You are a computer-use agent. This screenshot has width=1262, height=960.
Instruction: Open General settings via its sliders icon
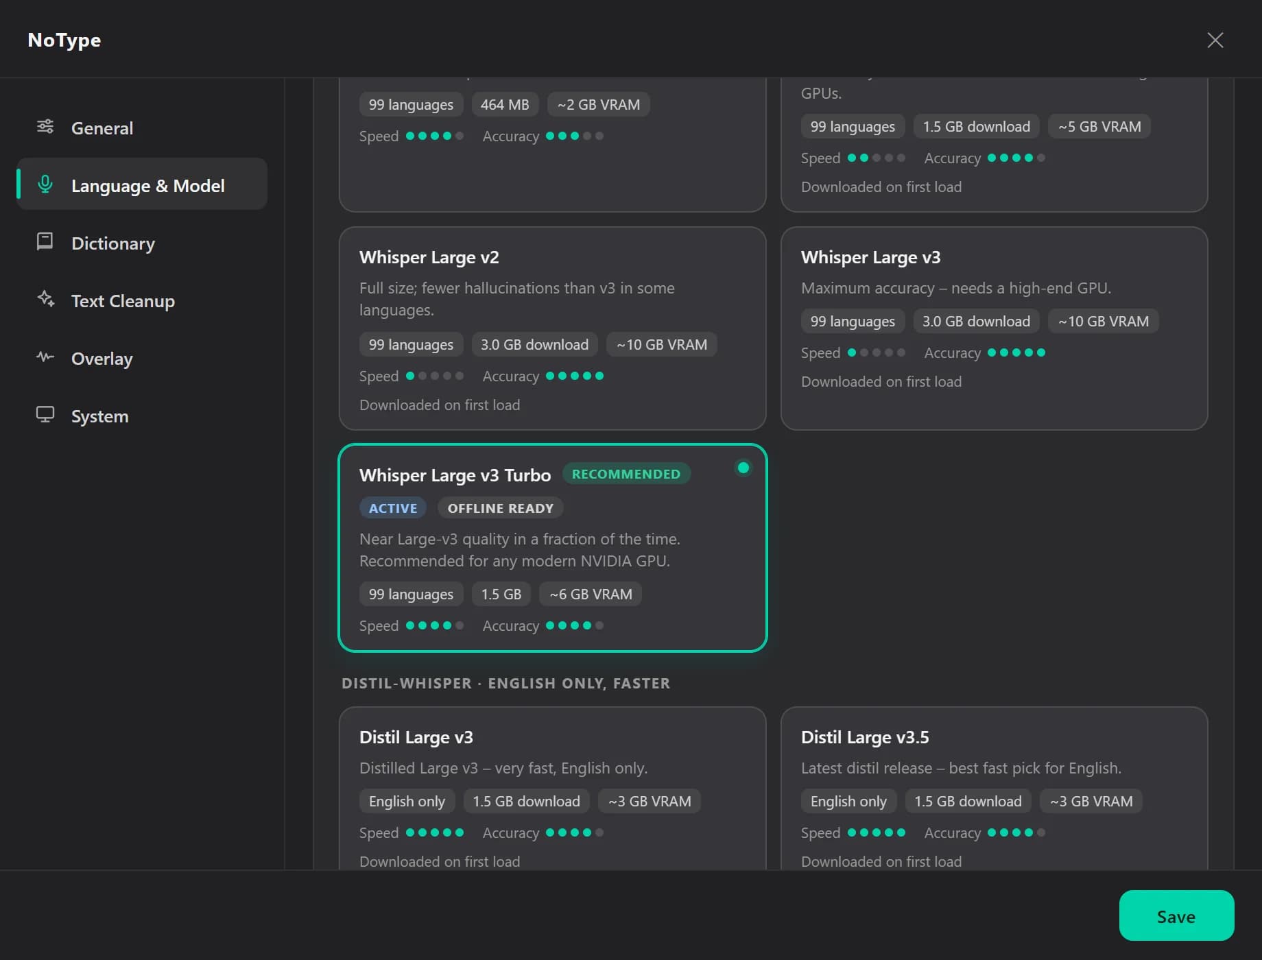pos(45,127)
